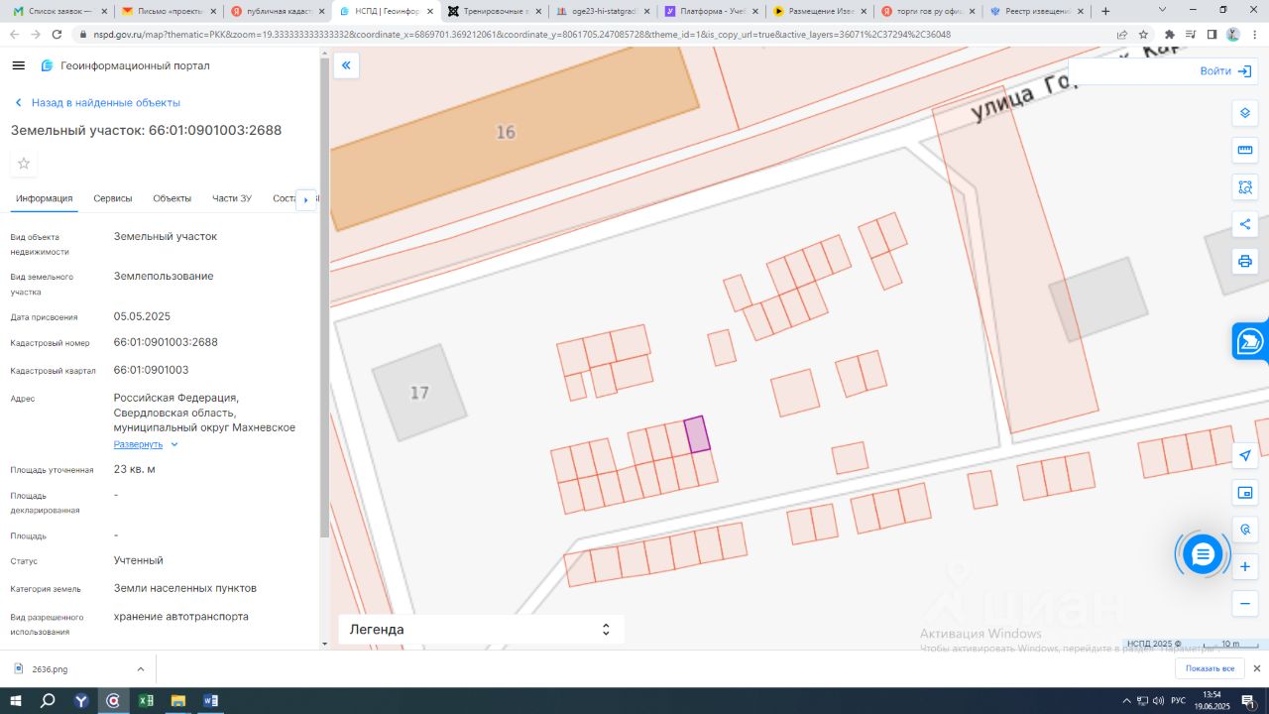Image resolution: width=1269 pixels, height=714 pixels.
Task: Click the my-location arrow button
Action: coord(1245,455)
